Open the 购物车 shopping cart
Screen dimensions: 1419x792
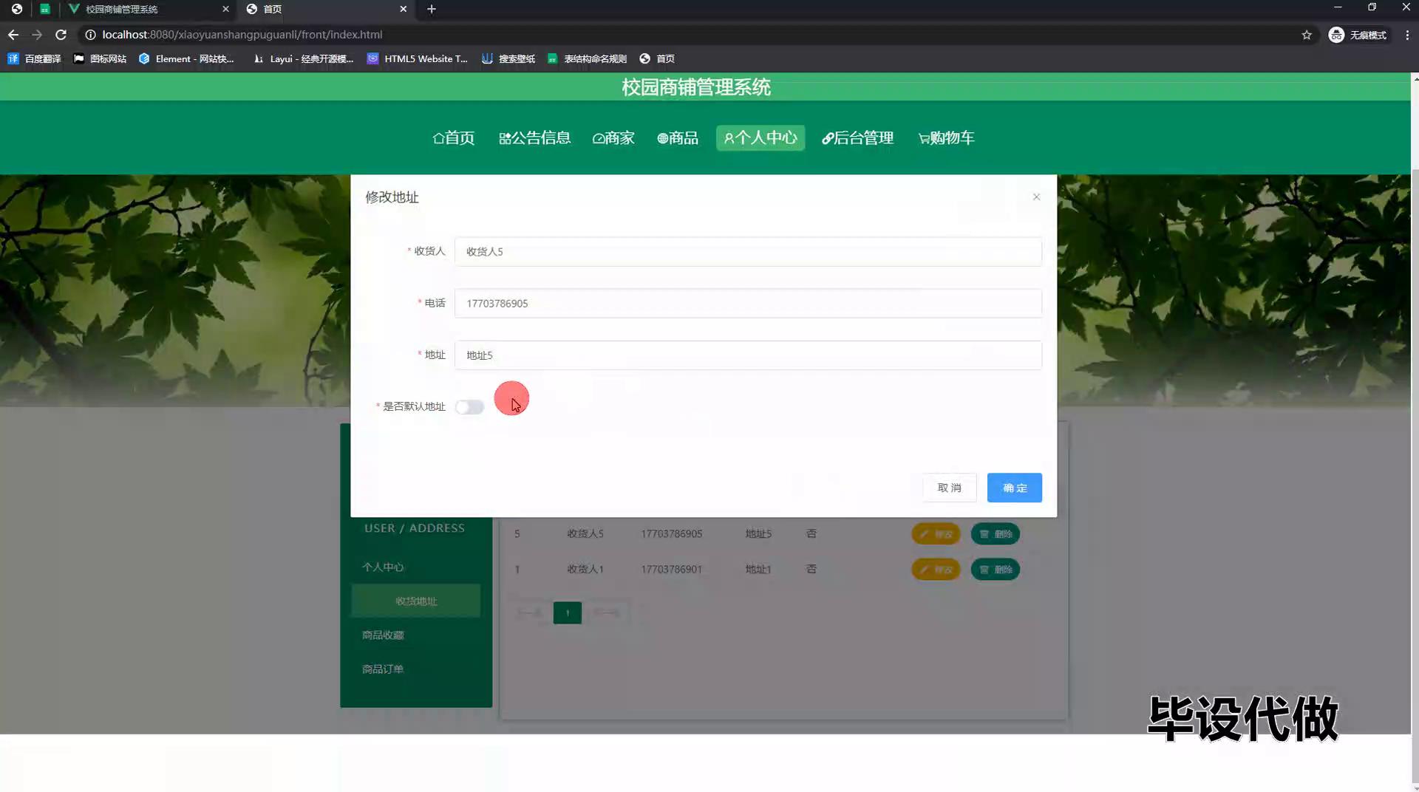946,138
